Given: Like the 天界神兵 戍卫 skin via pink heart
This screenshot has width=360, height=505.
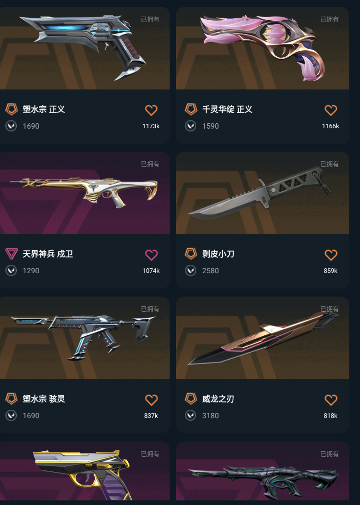Looking at the screenshot, I should pyautogui.click(x=151, y=255).
